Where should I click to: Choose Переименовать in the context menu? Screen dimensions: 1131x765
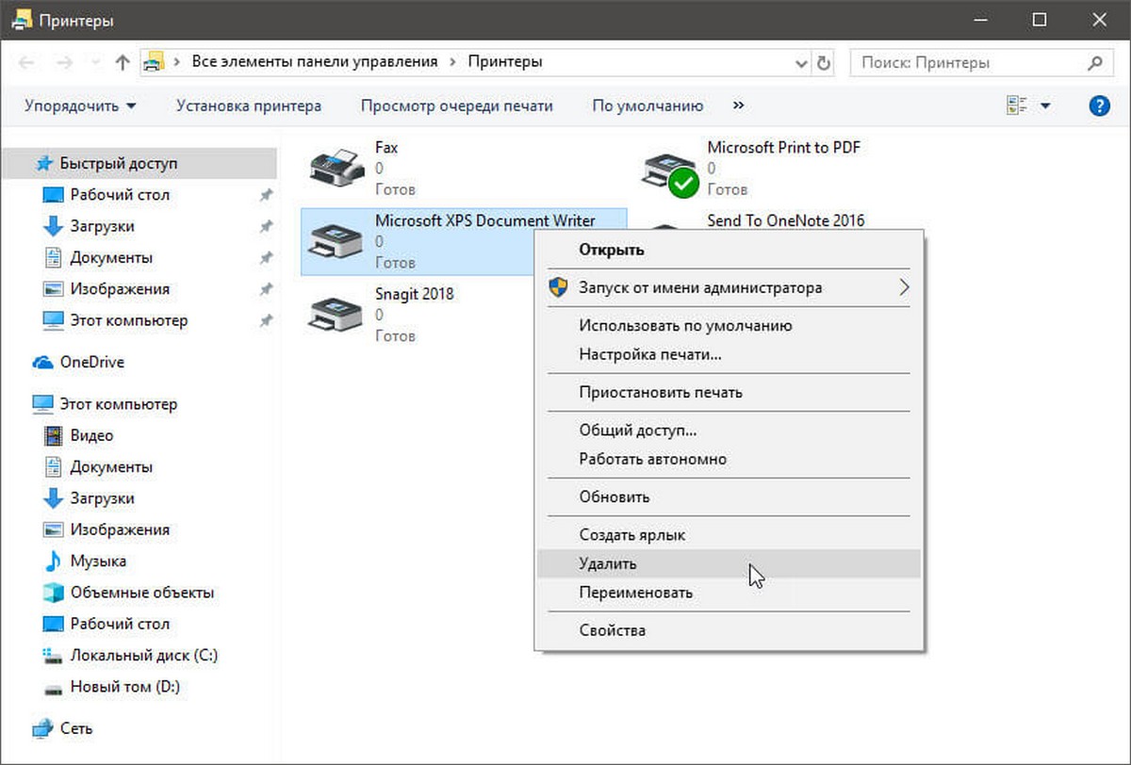729,593
